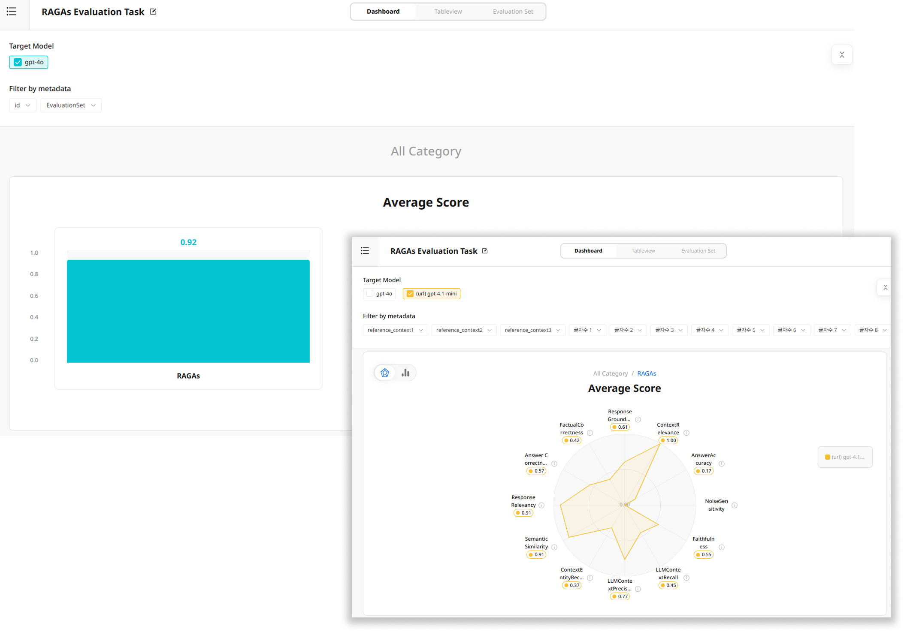Expand the id metadata dropdown
The width and height of the screenshot is (904, 632).
click(x=22, y=105)
